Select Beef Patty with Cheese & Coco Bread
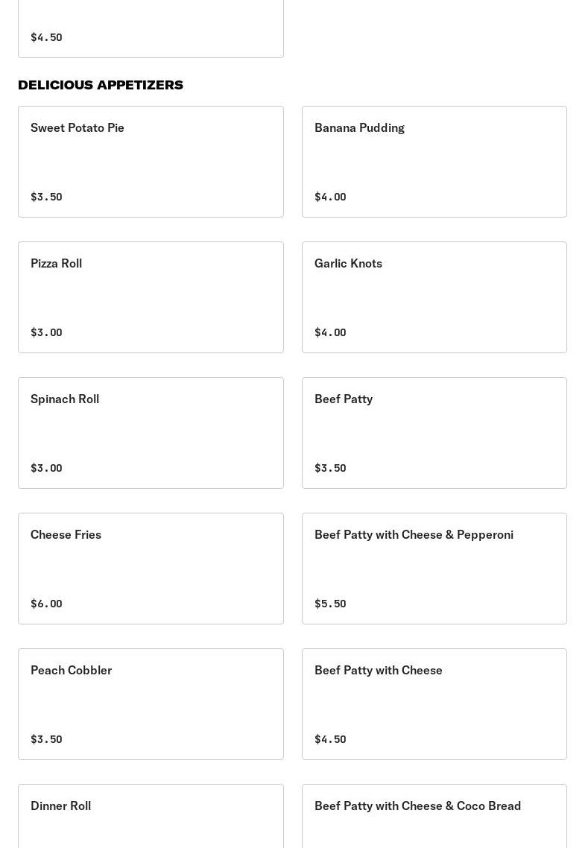Image resolution: width=585 pixels, height=848 pixels. (434, 815)
